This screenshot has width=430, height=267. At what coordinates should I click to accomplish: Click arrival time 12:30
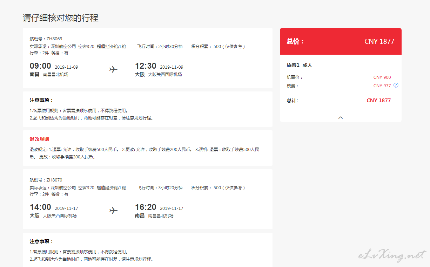pyautogui.click(x=146, y=66)
